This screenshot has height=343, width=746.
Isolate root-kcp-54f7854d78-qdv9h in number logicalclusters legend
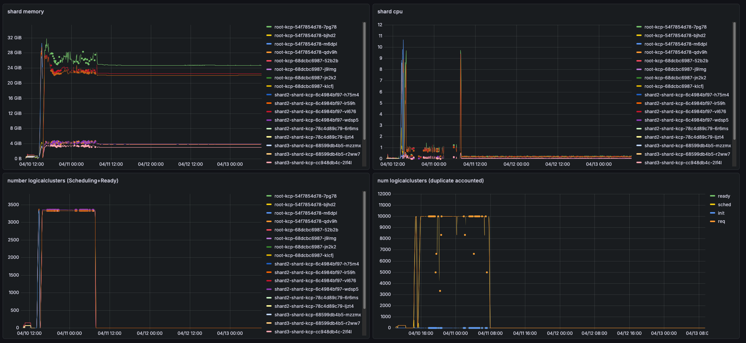click(x=306, y=221)
